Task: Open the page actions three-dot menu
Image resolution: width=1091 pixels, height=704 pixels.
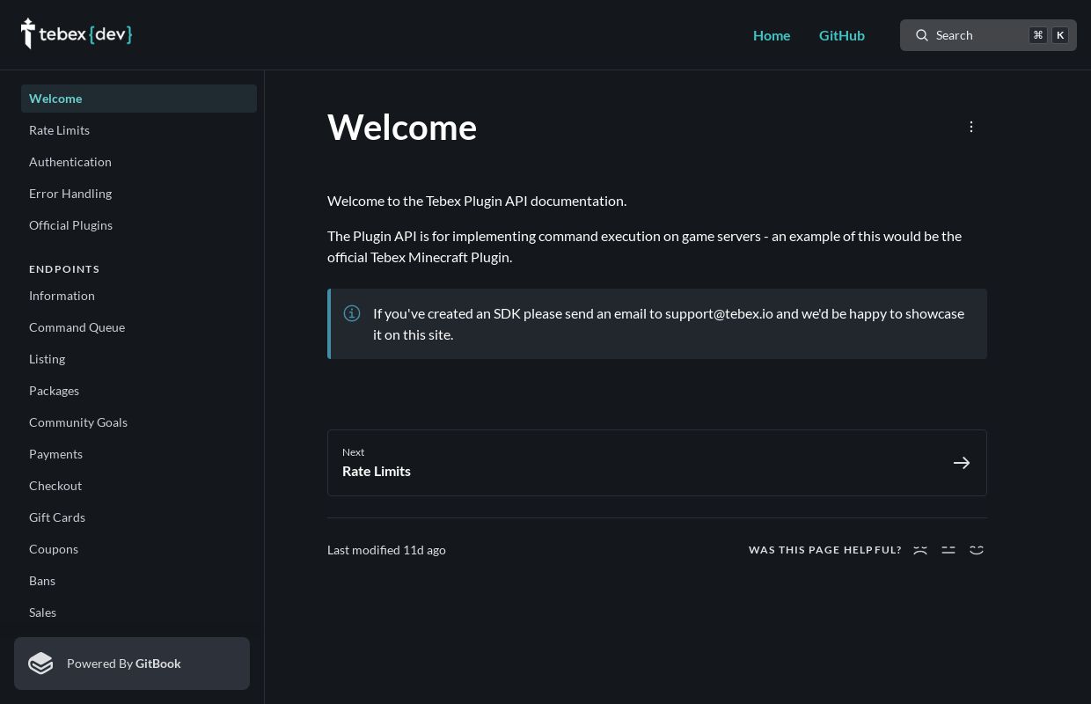Action: [x=971, y=127]
